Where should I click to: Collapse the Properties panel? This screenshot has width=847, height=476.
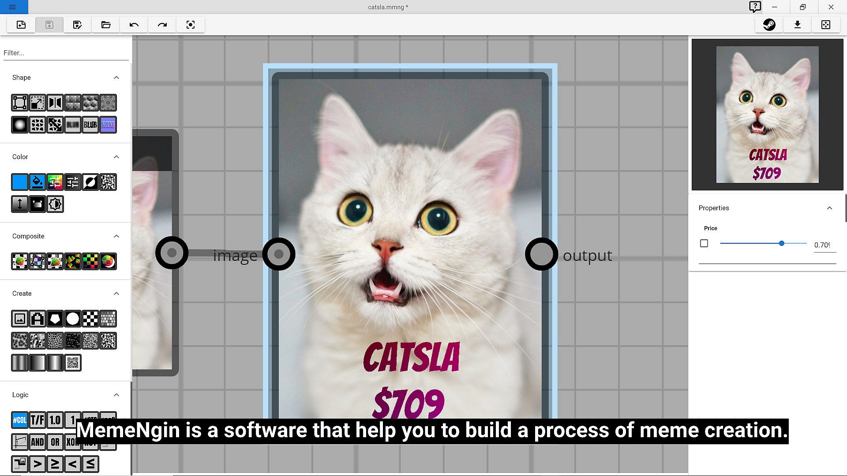coord(829,208)
